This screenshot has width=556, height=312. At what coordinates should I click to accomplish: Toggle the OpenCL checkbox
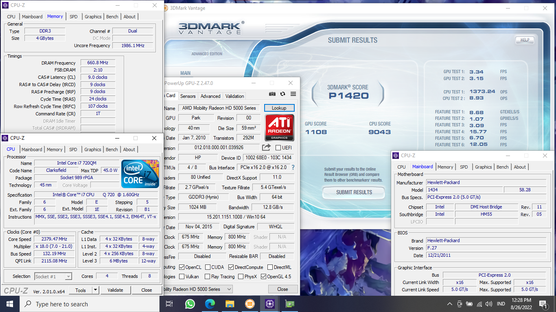pyautogui.click(x=181, y=267)
